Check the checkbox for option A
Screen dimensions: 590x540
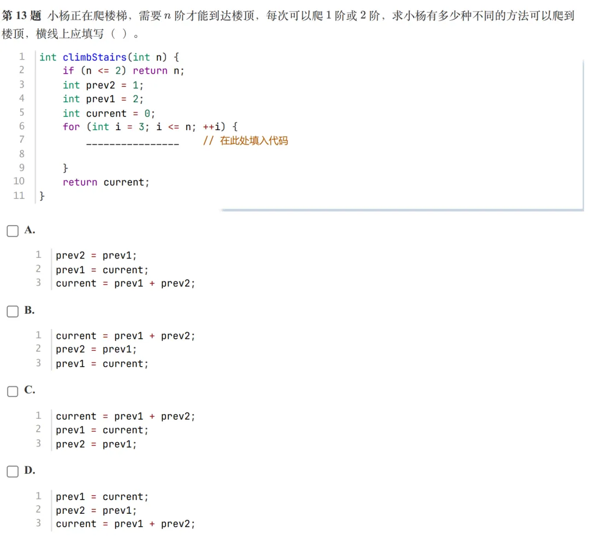(x=13, y=231)
